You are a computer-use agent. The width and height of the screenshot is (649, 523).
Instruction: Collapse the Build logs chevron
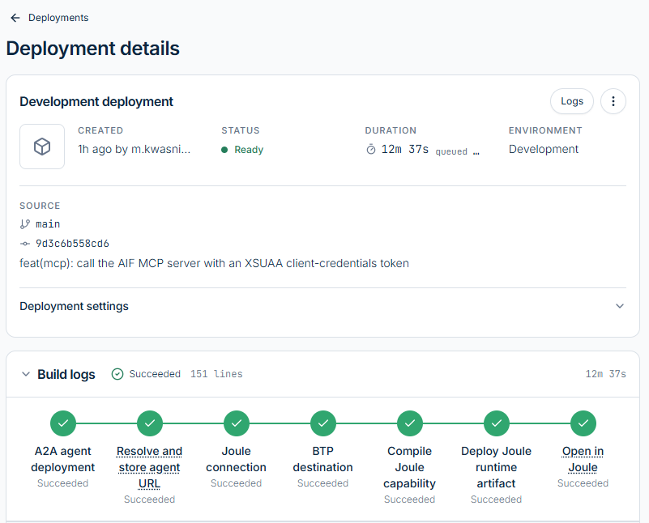tap(26, 374)
